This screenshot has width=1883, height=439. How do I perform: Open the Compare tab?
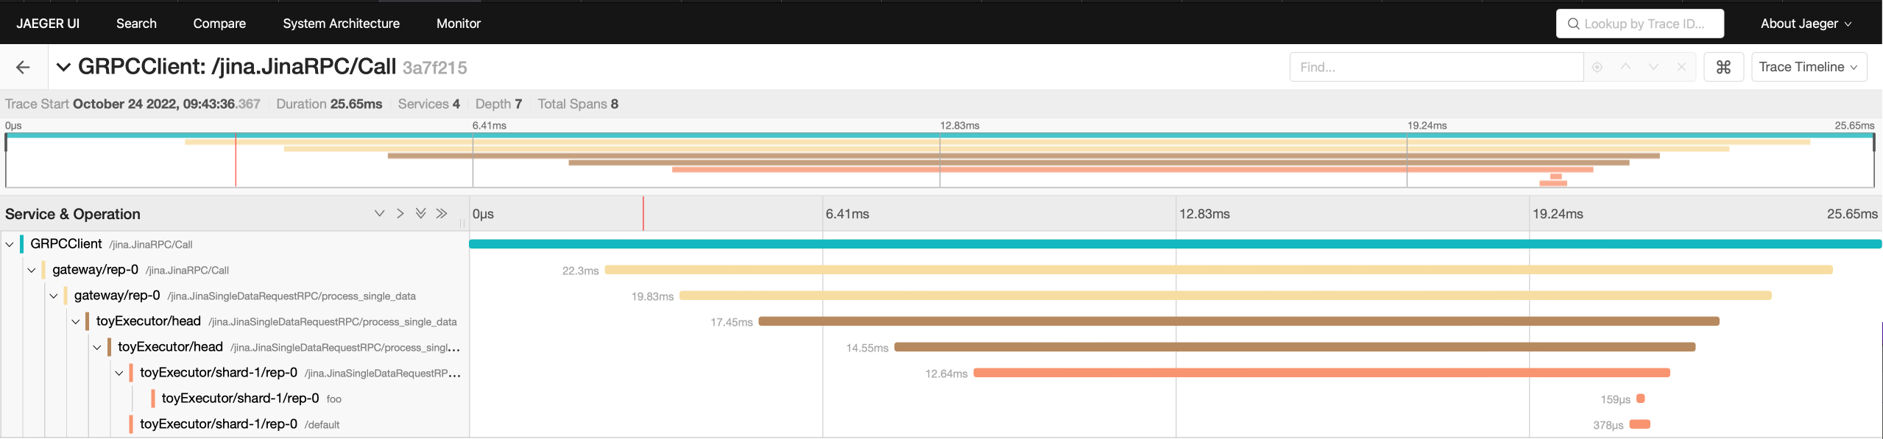219,24
